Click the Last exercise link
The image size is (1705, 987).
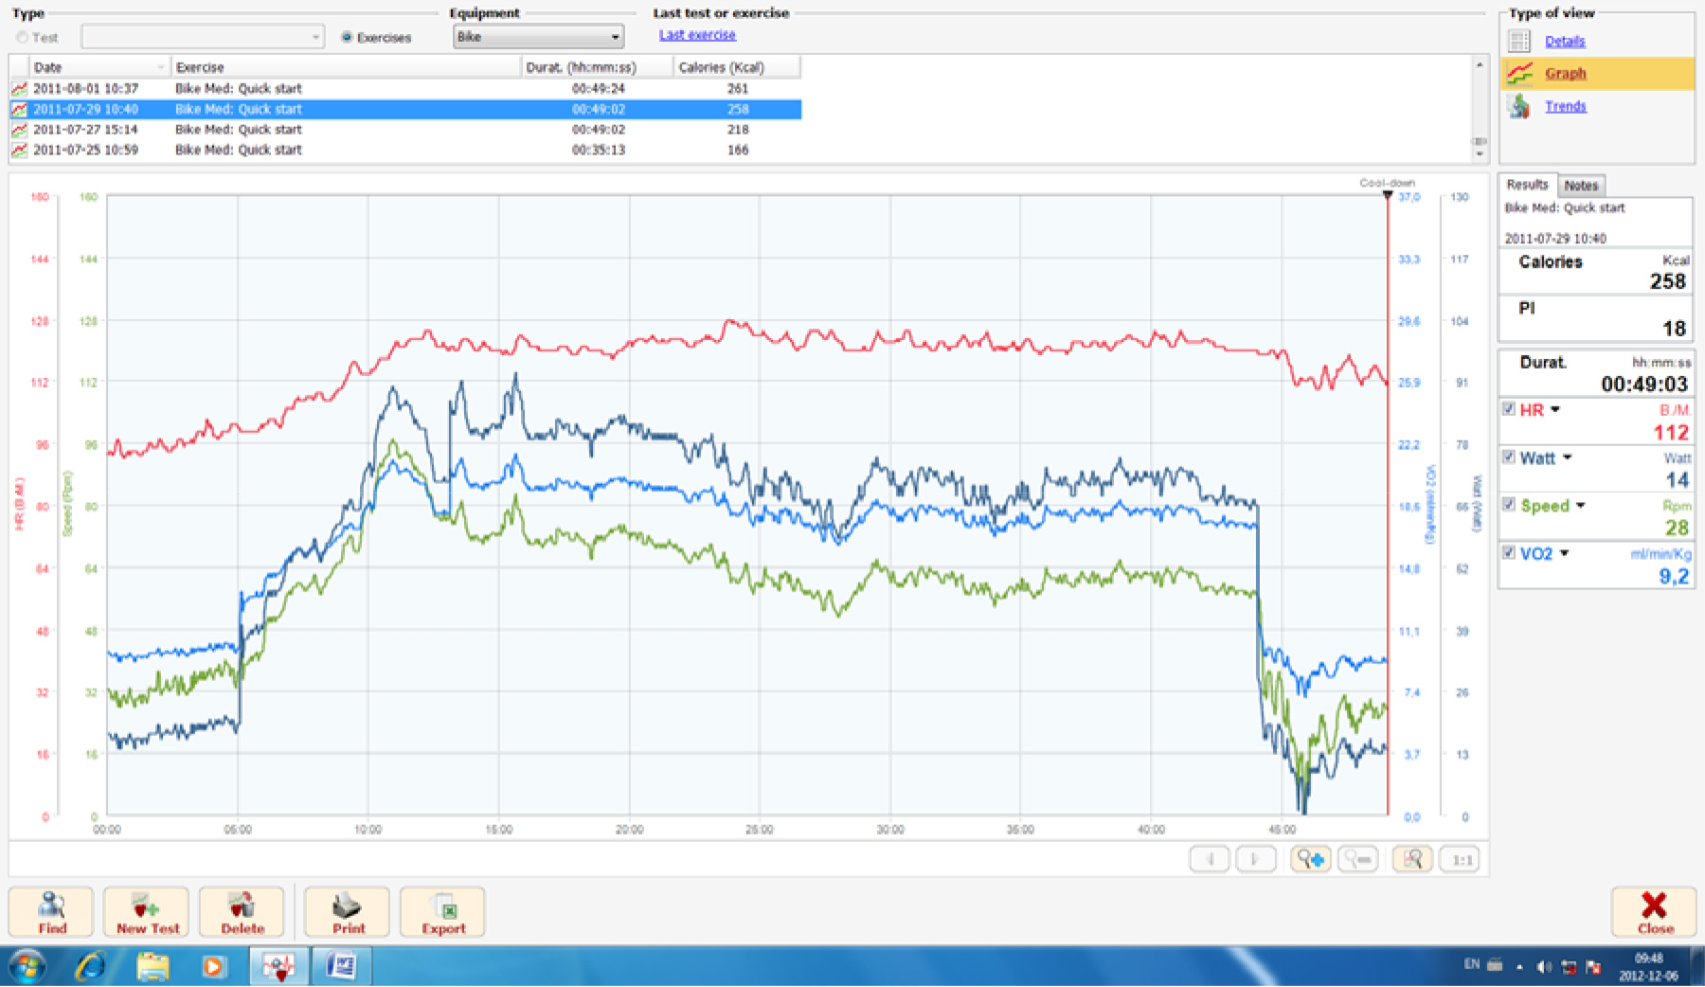click(x=697, y=35)
